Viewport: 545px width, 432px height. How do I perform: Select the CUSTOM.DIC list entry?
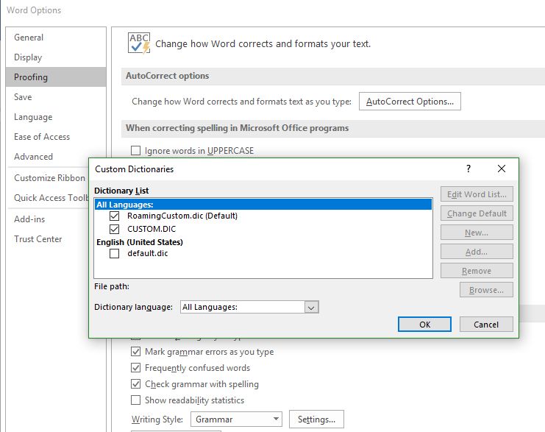tap(152, 229)
